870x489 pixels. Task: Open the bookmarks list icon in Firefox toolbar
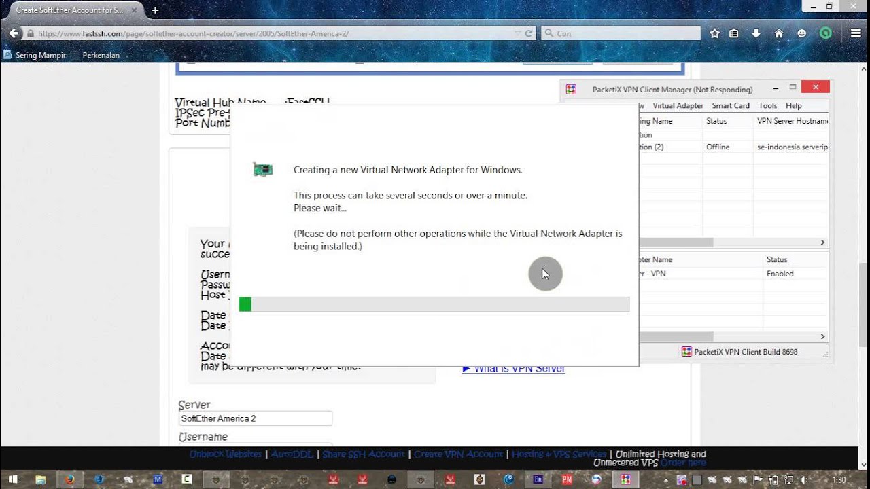[x=734, y=33]
